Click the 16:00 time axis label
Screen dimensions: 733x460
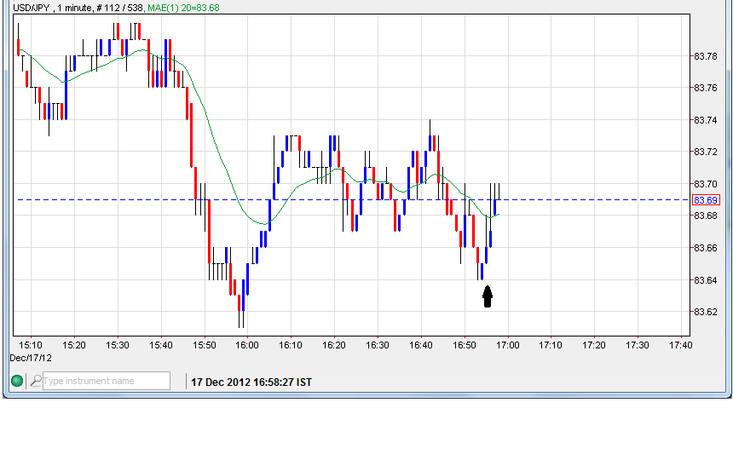[x=247, y=345]
